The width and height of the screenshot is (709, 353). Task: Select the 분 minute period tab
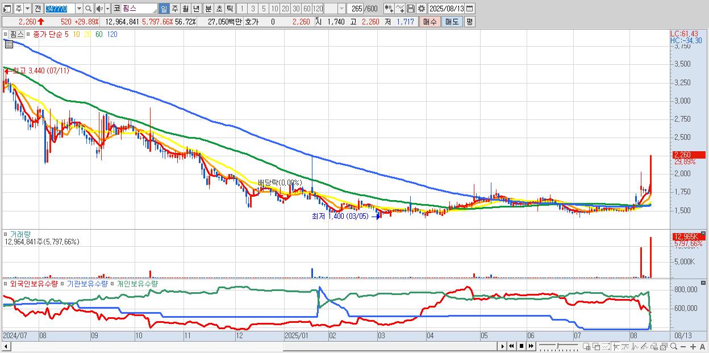click(x=208, y=9)
